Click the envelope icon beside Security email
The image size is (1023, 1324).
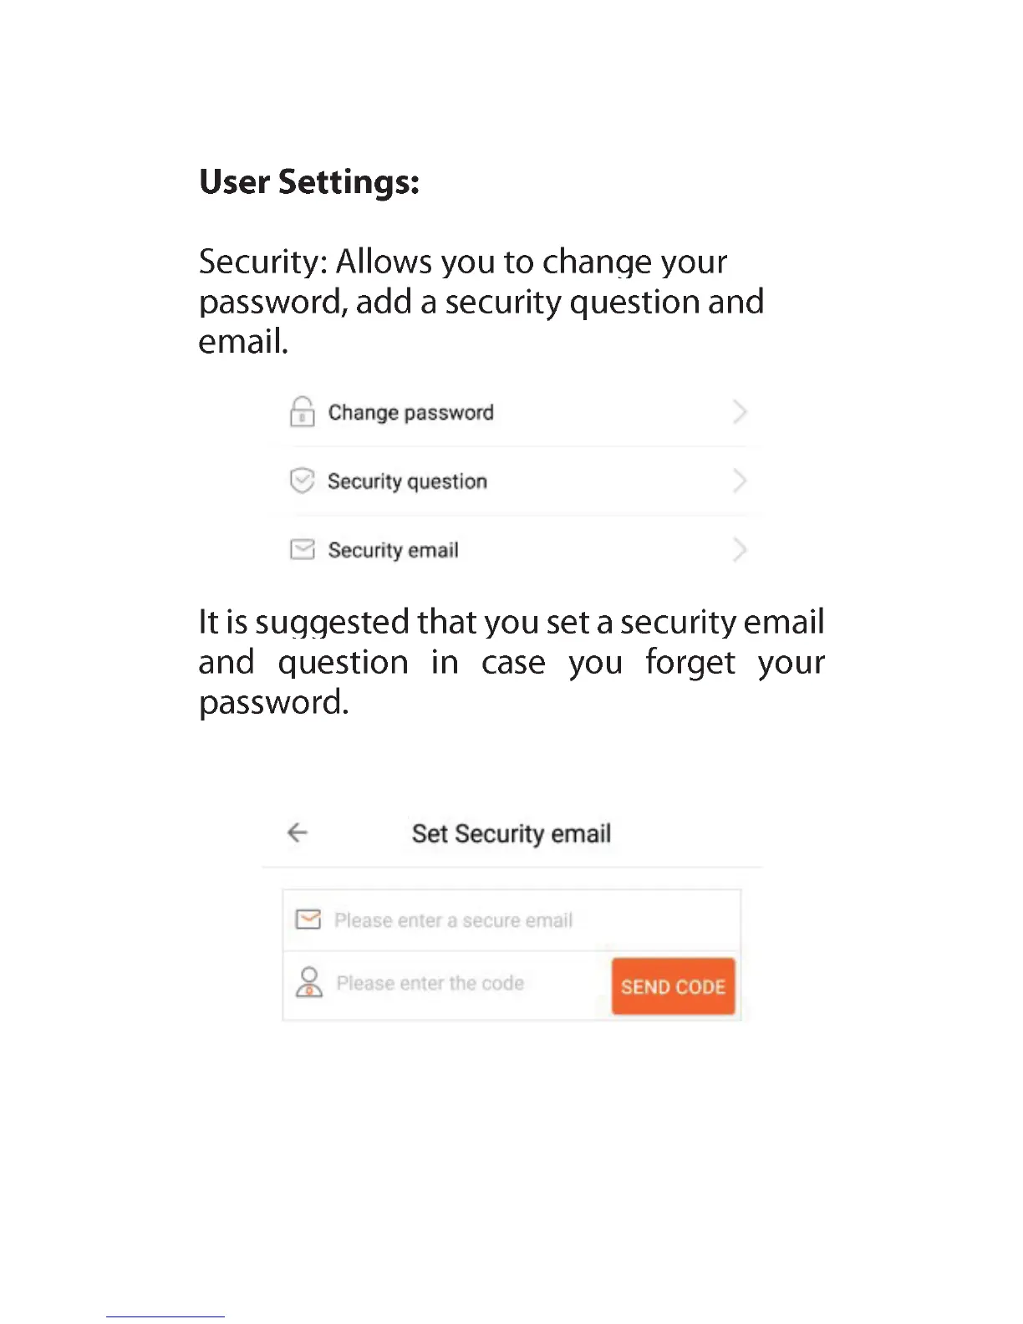[x=302, y=549]
